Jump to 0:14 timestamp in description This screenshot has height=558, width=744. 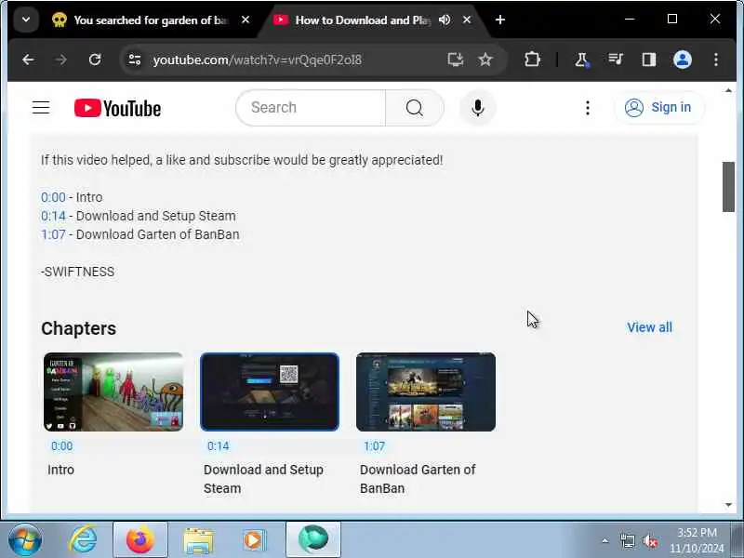[53, 216]
